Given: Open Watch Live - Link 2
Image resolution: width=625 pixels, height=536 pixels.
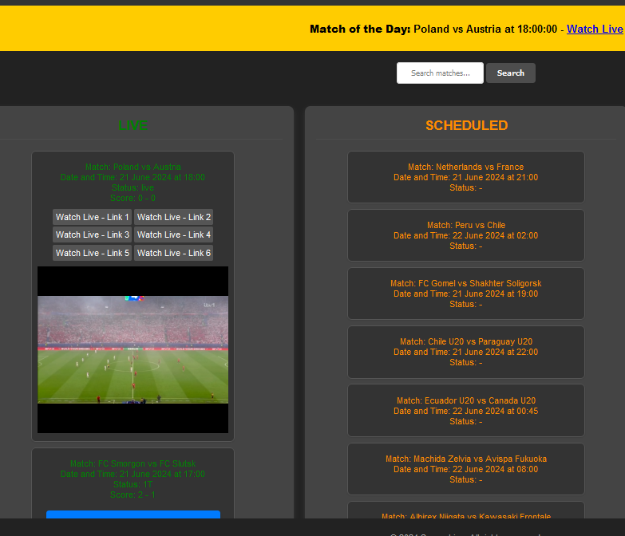Looking at the screenshot, I should click(174, 217).
